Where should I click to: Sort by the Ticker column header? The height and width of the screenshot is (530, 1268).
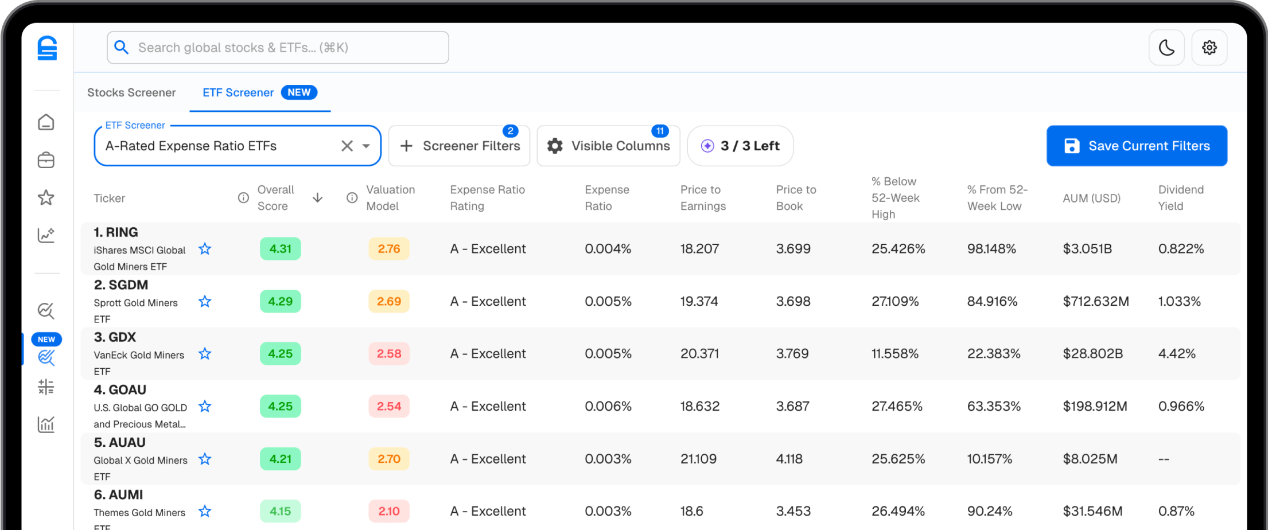pos(110,198)
